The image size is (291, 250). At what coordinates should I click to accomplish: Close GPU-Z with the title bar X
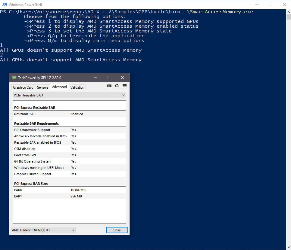[123, 78]
